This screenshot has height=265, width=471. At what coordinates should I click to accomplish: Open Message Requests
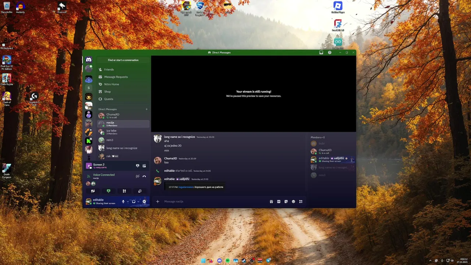click(123, 77)
